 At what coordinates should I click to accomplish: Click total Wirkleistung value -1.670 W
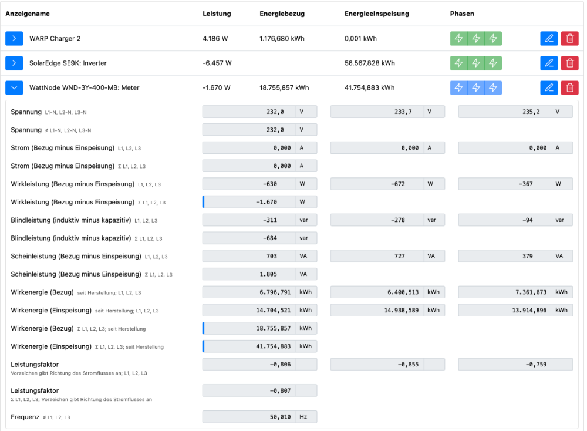(x=249, y=202)
